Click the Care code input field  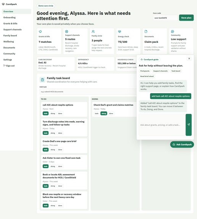(x=165, y=18)
